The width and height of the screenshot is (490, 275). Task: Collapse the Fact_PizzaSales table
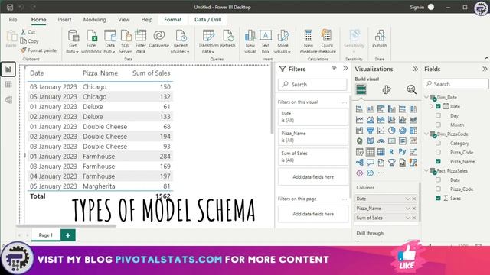[426, 171]
